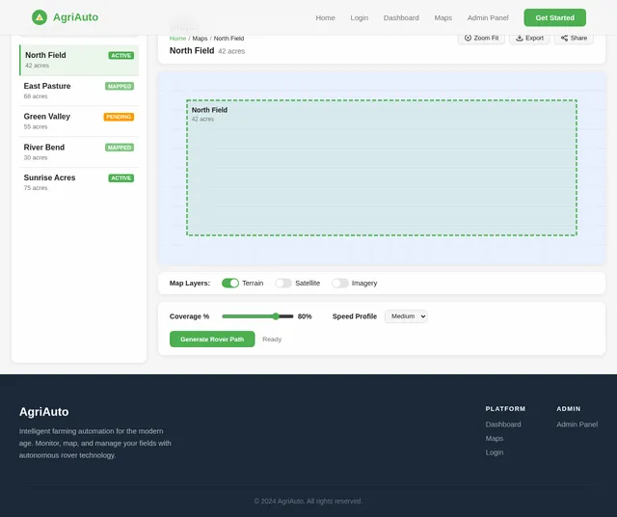Toggle the Terrain map layer off
The image size is (617, 517).
click(230, 284)
